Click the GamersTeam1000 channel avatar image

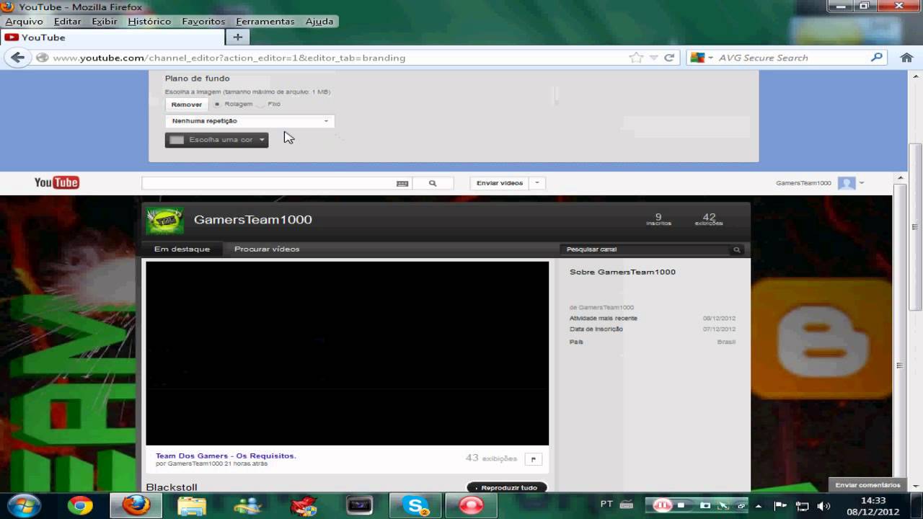coord(165,221)
